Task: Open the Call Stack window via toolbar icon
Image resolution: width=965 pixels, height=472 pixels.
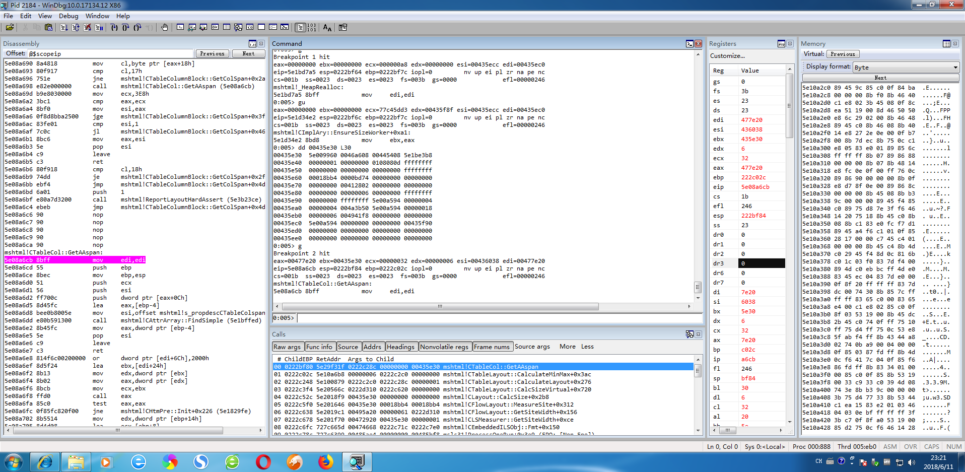Action: (x=238, y=27)
